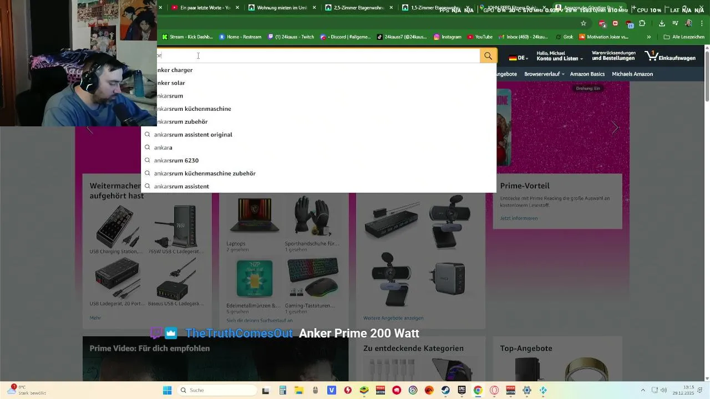Open the Opera browser taskbar icon
Viewport: 710px width, 399px height.
pyautogui.click(x=494, y=390)
